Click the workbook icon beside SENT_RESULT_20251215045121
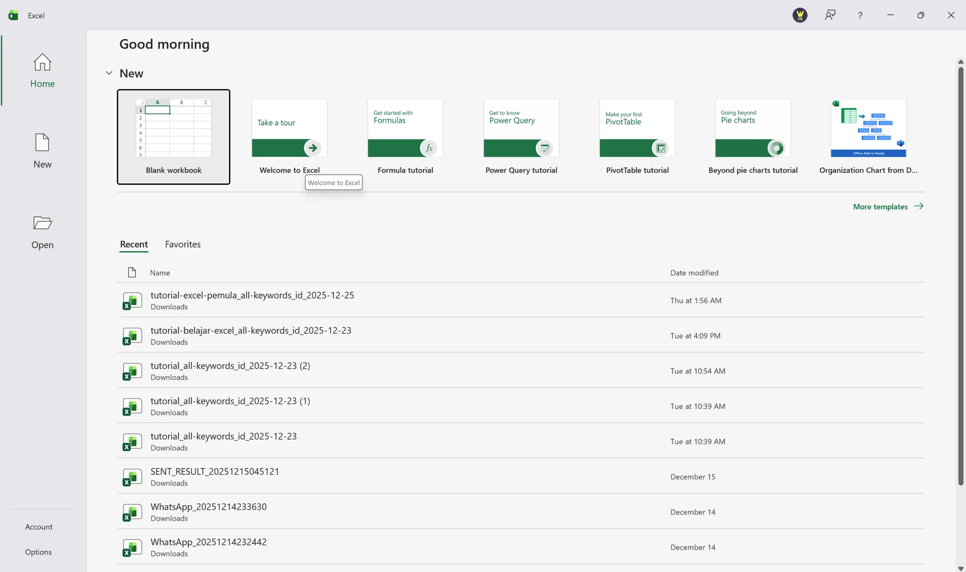This screenshot has width=966, height=572. (x=132, y=477)
